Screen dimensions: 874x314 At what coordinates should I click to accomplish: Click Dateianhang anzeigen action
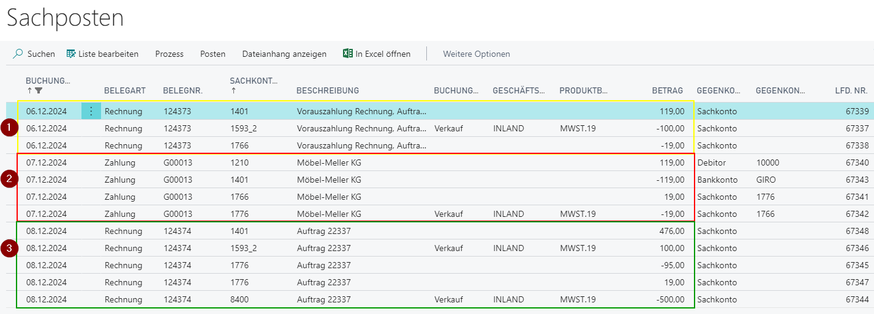(284, 54)
